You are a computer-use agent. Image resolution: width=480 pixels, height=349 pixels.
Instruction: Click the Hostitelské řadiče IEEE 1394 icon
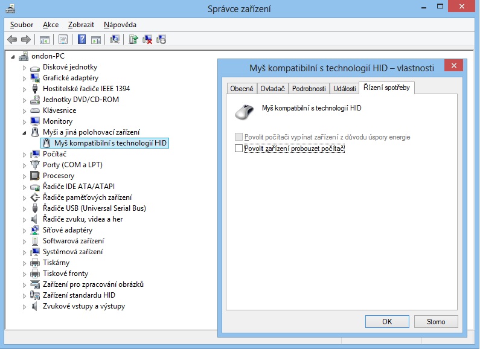35,89
